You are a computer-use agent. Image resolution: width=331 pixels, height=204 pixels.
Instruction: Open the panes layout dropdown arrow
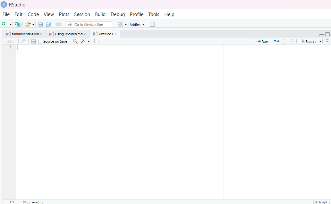click(126, 24)
